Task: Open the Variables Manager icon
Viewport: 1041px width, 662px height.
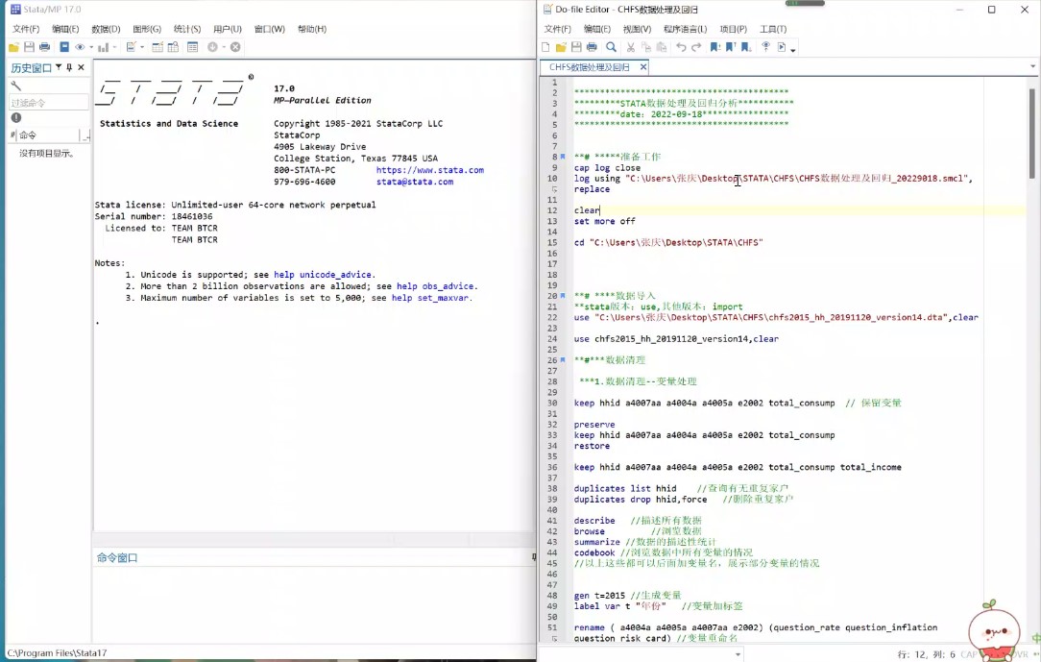Action: (193, 47)
